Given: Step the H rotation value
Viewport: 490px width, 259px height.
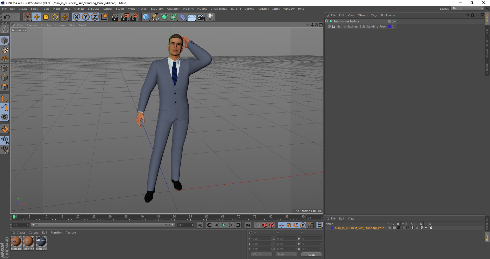Looking at the screenshot, I should pos(321,239).
